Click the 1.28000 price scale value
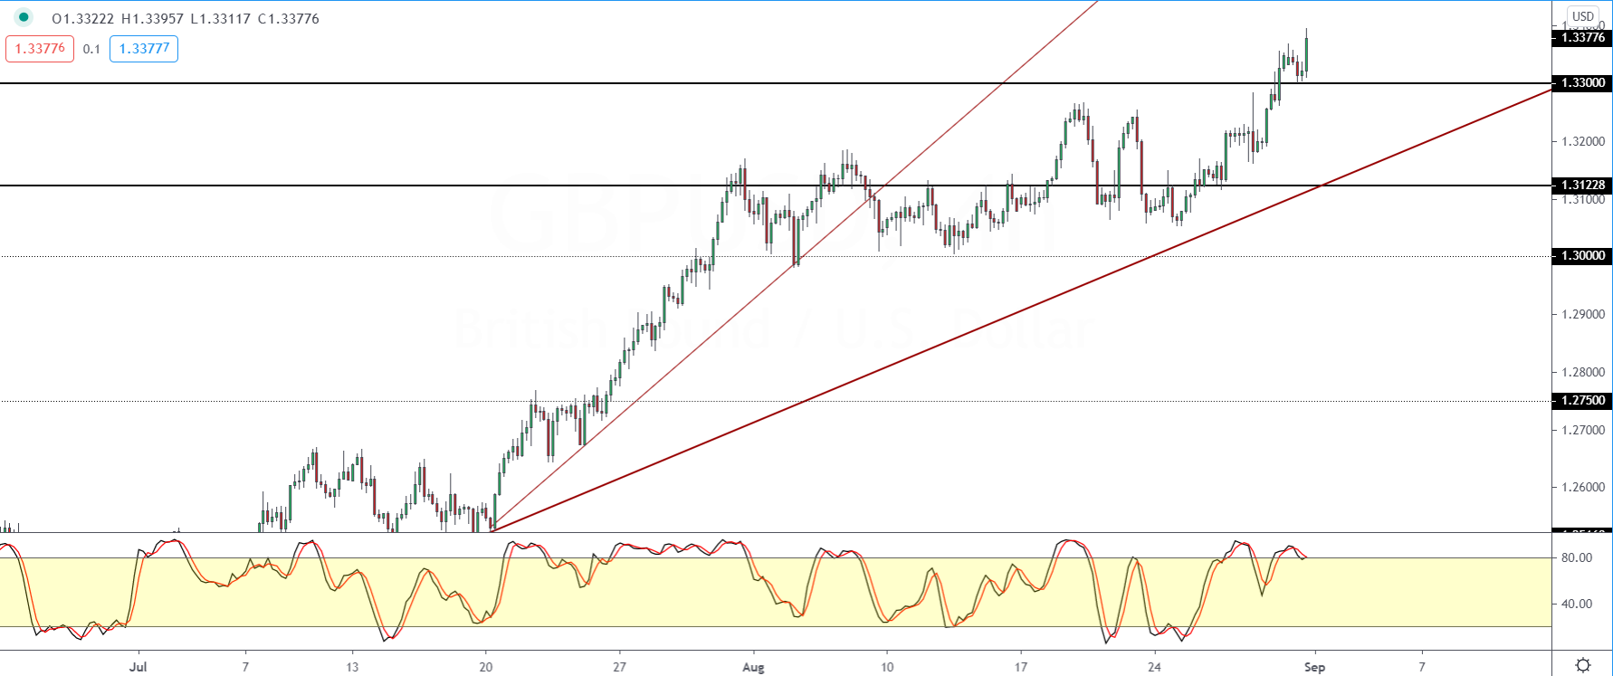Viewport: 1613px width, 676px height. tap(1583, 372)
